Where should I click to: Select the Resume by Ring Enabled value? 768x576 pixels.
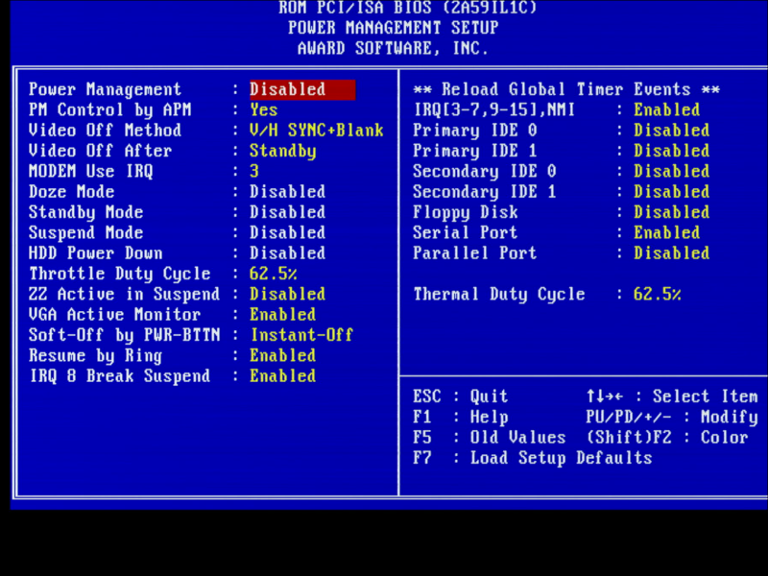(282, 355)
